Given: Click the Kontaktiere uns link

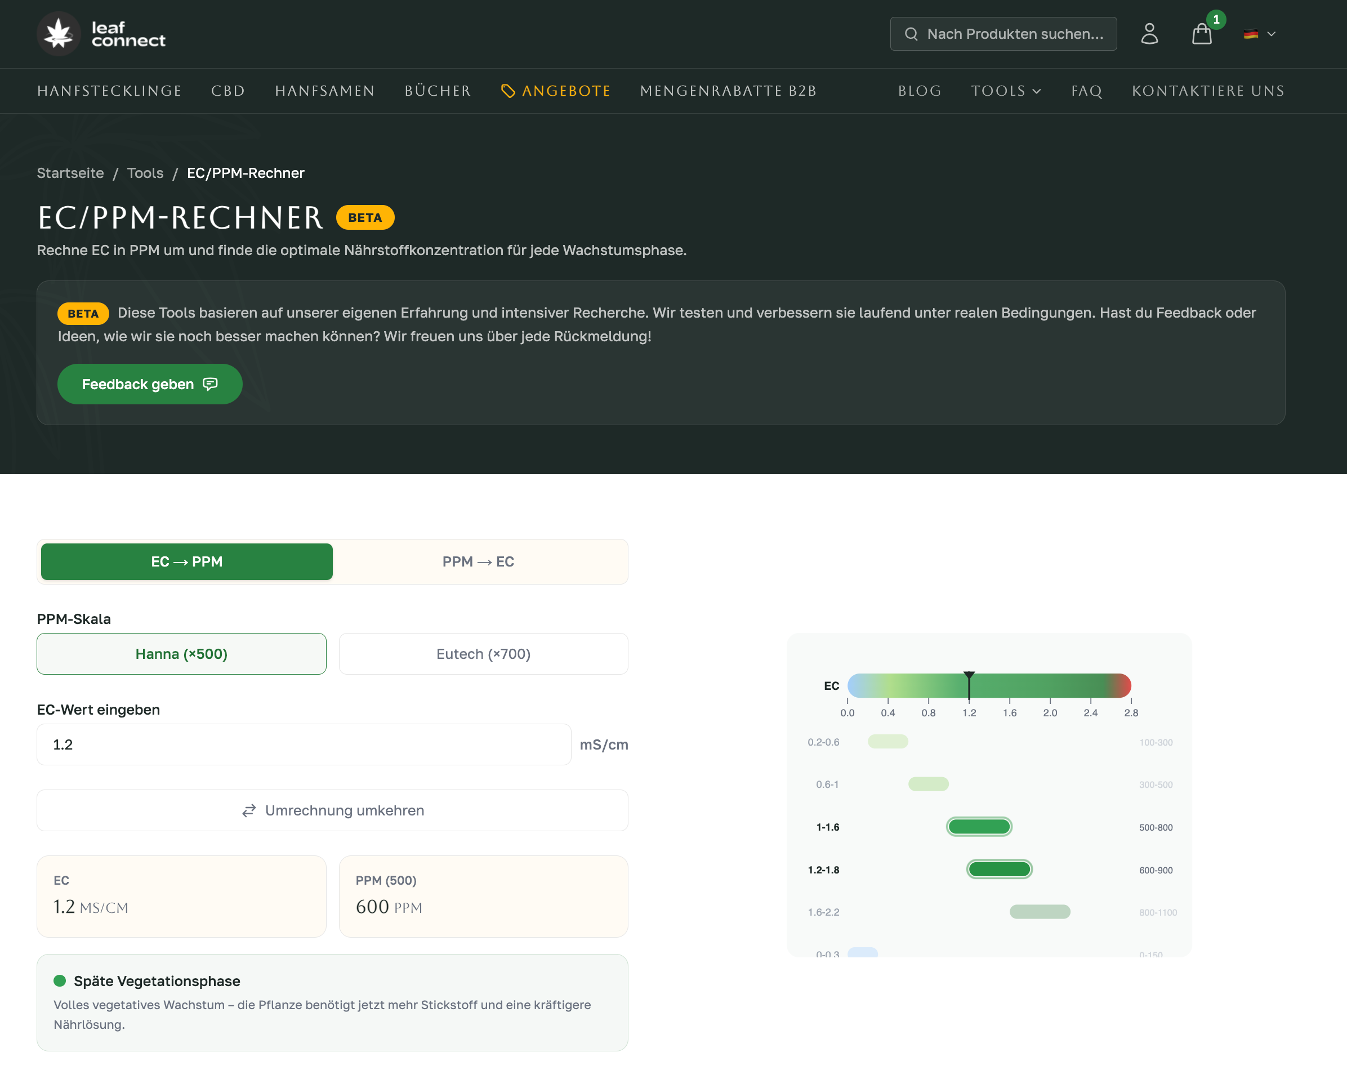Looking at the screenshot, I should [1208, 91].
